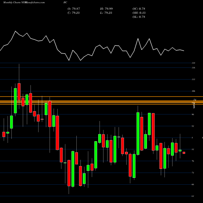Image resolution: width=203 pixels, height=203 pixels.
Task: Click the high value H: 79.99
Action: pos(106,9)
